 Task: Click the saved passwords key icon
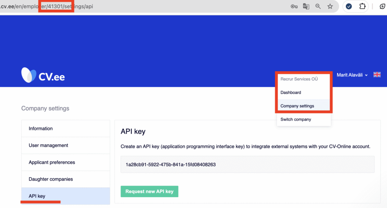click(294, 6)
